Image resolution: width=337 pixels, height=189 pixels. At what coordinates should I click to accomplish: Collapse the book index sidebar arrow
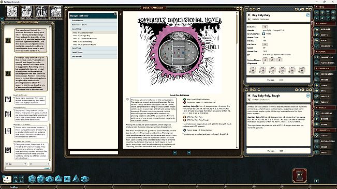(120, 14)
